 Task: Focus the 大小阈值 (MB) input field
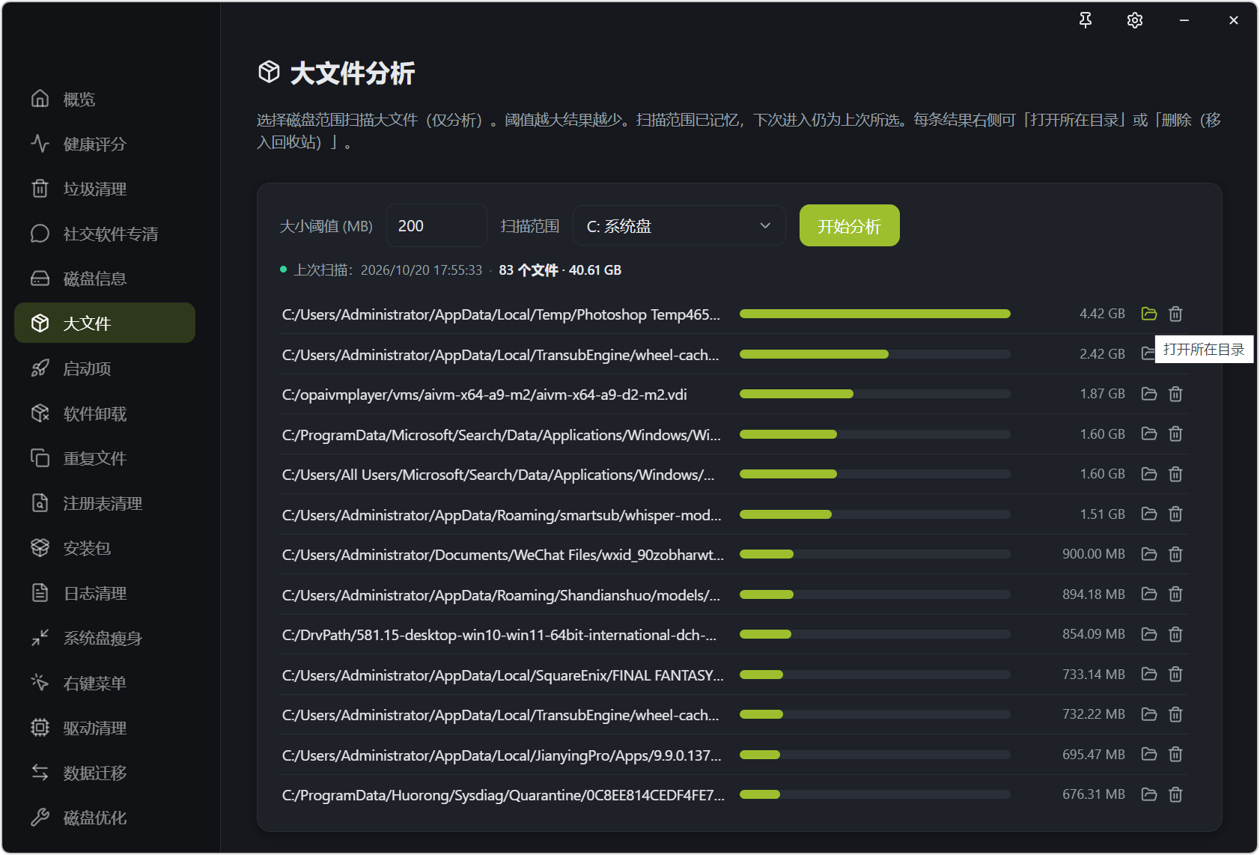436,225
